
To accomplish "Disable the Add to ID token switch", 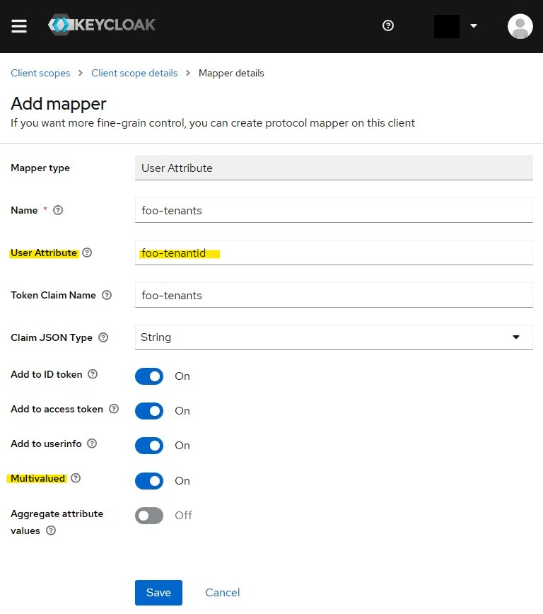I will (x=149, y=376).
